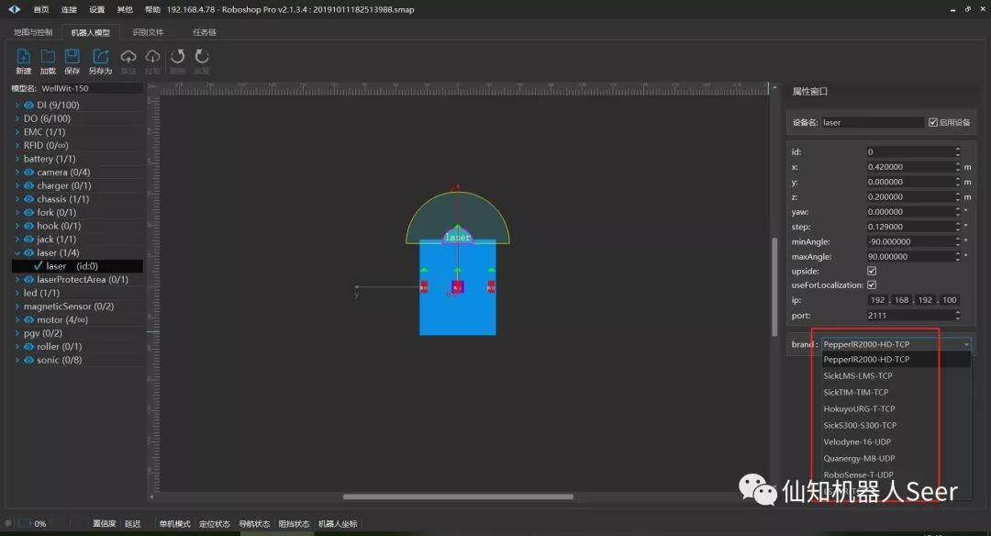Image resolution: width=991 pixels, height=536 pixels.
Task: Click the cloud download (拉取) icon
Action: [x=152, y=57]
